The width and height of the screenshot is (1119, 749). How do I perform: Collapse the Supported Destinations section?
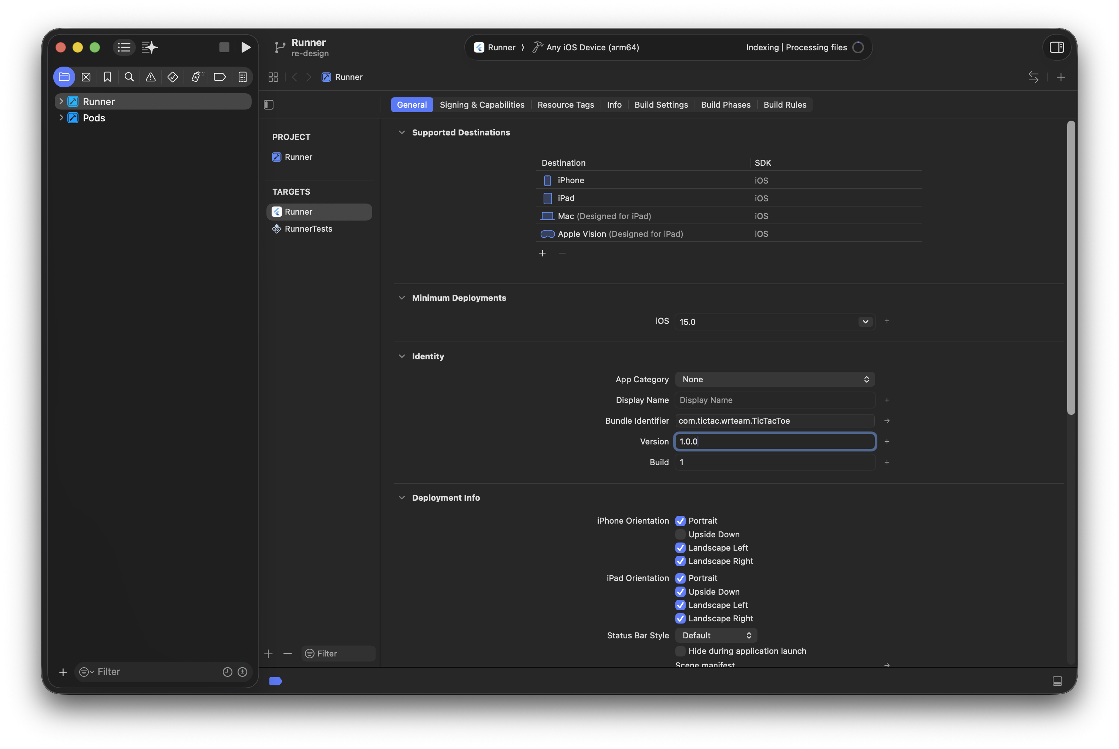[401, 132]
